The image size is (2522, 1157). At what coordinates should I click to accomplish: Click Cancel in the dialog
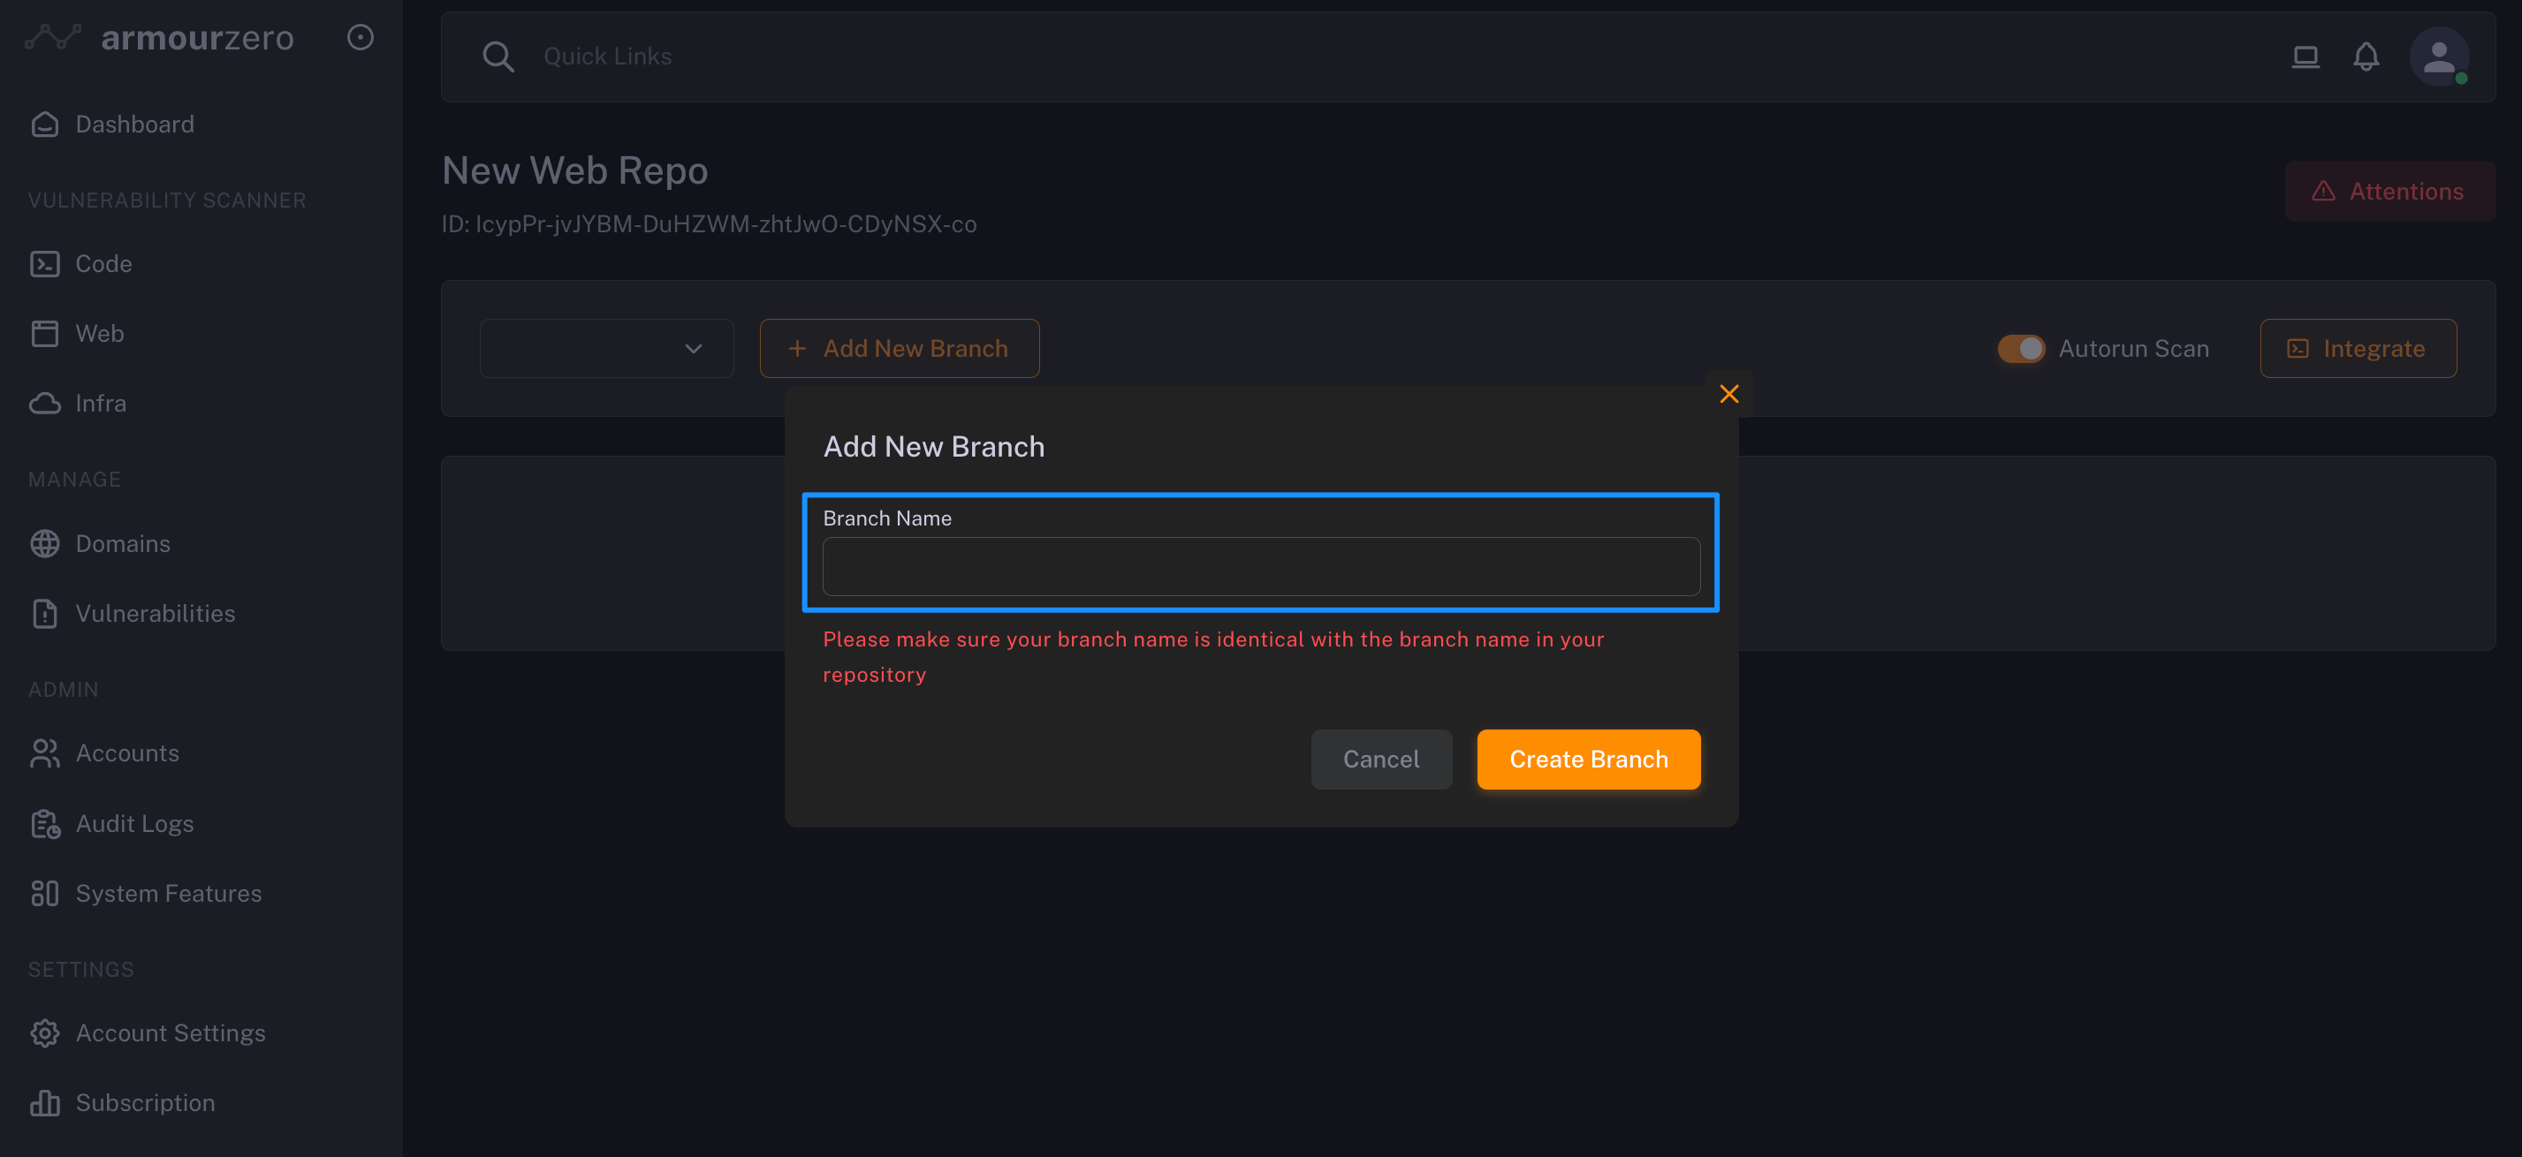point(1380,759)
